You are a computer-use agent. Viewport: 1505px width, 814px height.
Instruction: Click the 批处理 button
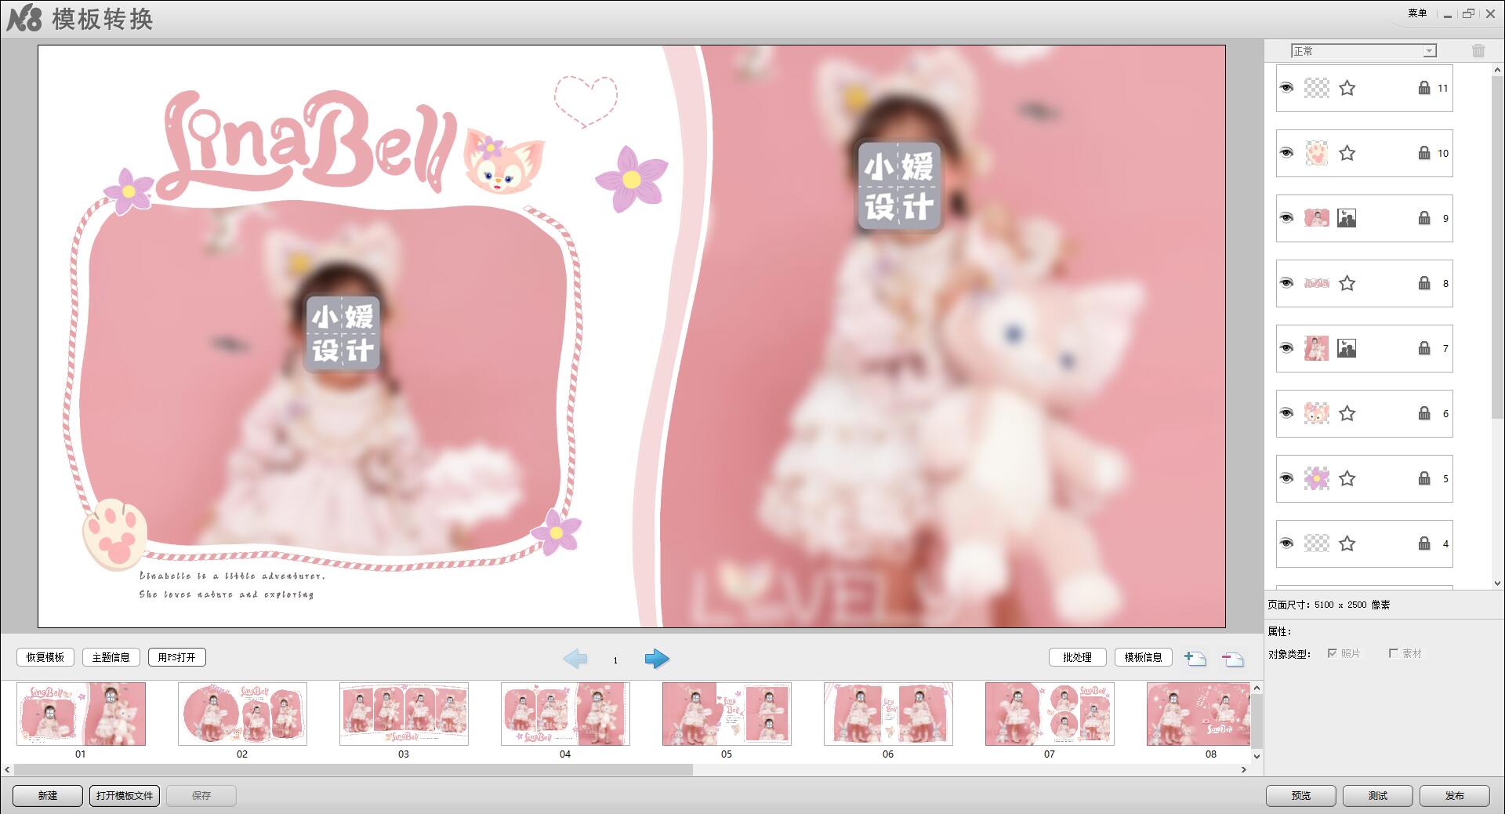coord(1077,657)
